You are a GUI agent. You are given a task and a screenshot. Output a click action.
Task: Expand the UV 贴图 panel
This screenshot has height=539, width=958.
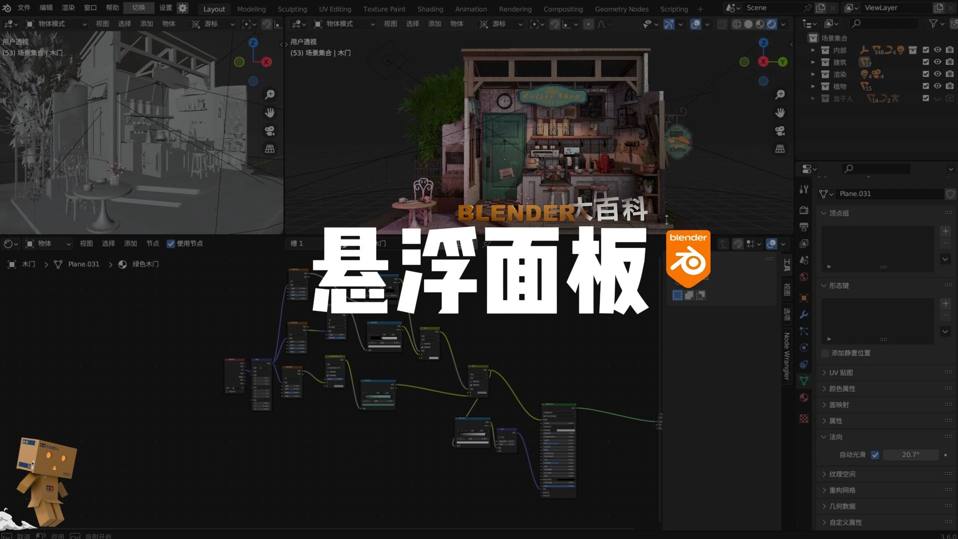824,373
